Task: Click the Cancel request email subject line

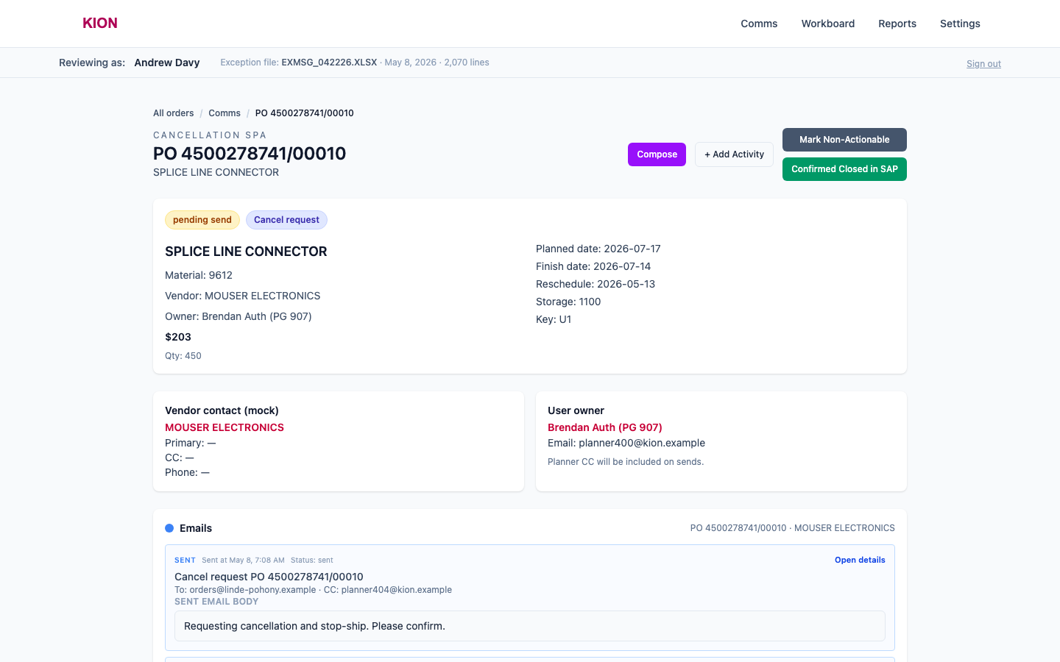Action: 269,577
